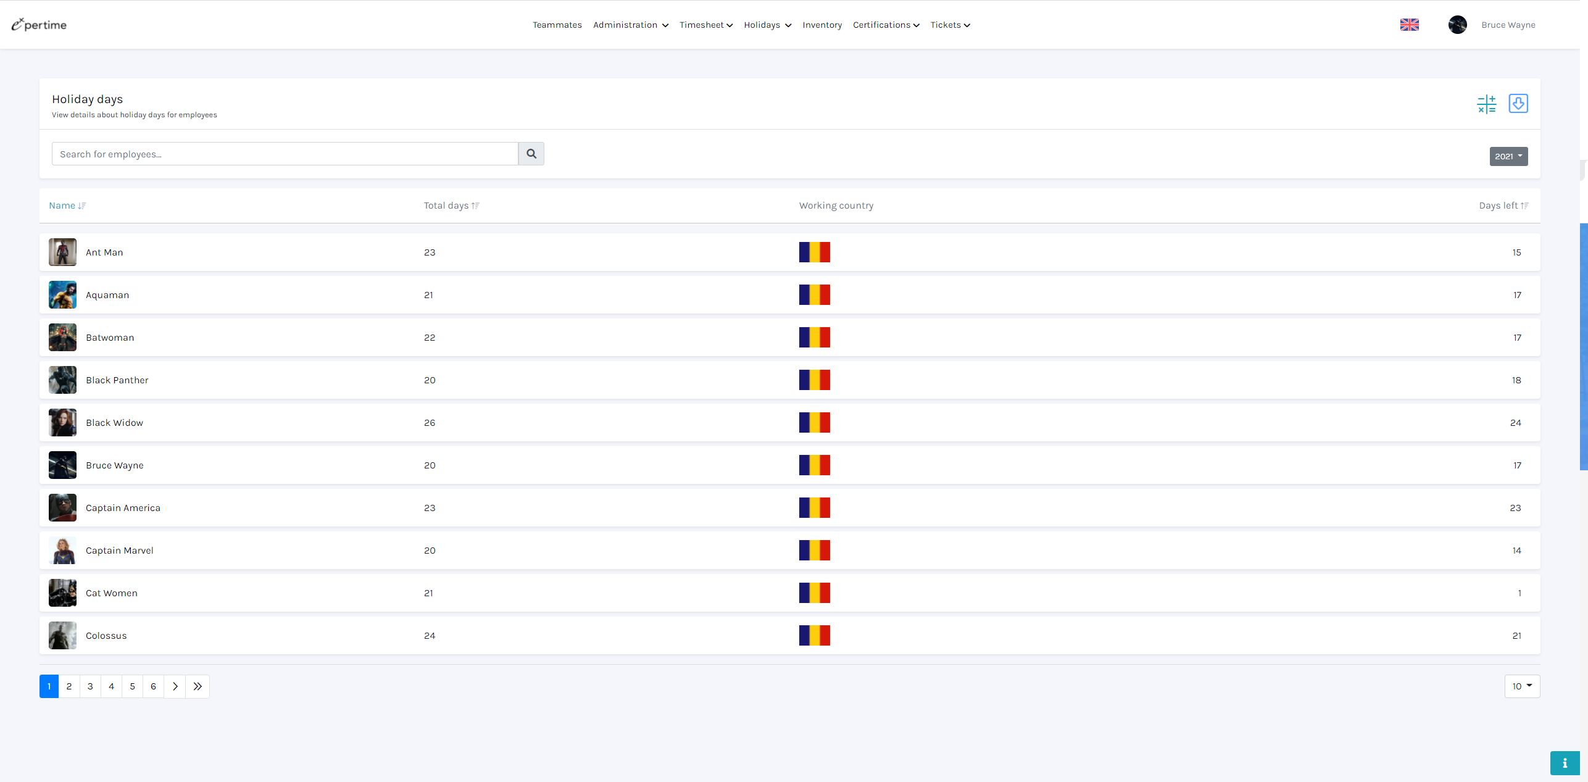Sort by Total days column
1588x782 pixels.
tap(451, 206)
